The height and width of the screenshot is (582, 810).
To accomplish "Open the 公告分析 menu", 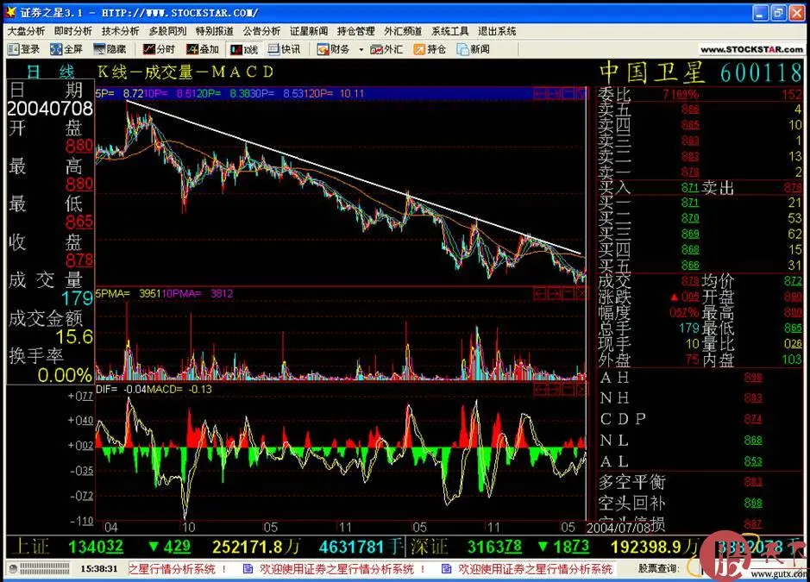I will coord(261,31).
